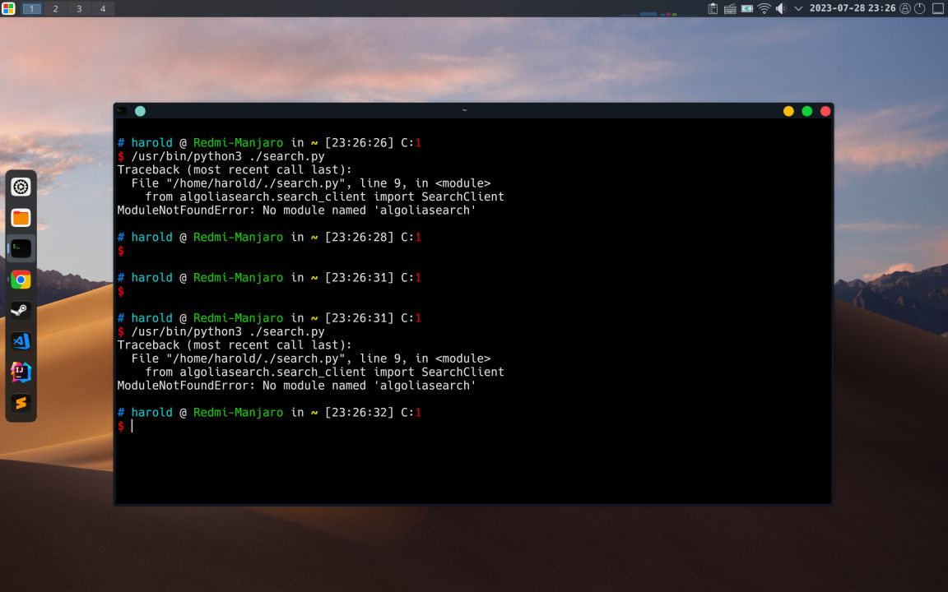Screen dimensions: 948x592
Task: Click the timestamp "[23:26:28]" in terminal
Action: point(359,238)
